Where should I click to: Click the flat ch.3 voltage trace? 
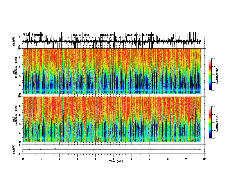coord(112,149)
